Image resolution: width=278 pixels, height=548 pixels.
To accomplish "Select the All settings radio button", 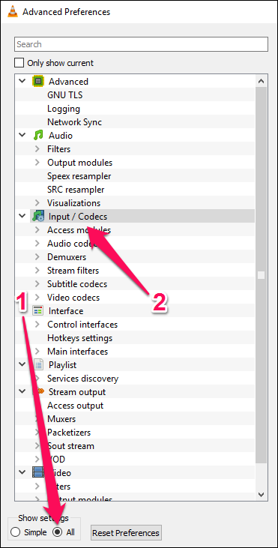I will pos(57,532).
